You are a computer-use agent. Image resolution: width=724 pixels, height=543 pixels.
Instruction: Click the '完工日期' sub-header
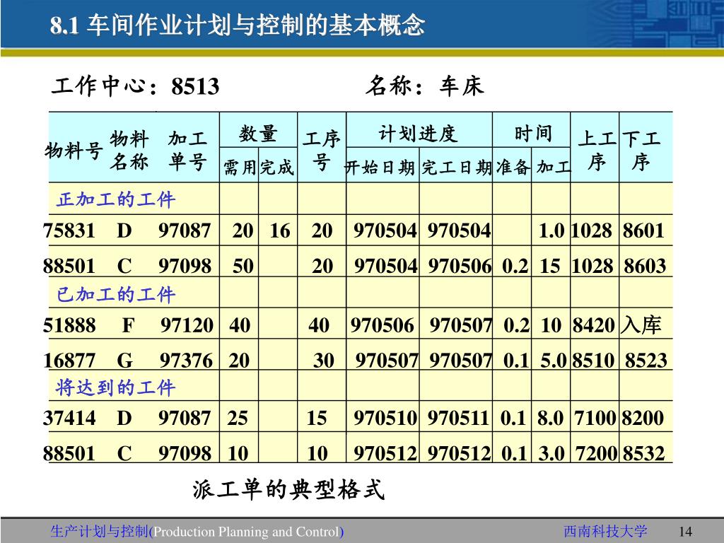pos(457,167)
